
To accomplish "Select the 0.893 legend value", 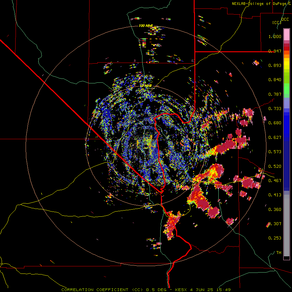I will pyautogui.click(x=275, y=65).
